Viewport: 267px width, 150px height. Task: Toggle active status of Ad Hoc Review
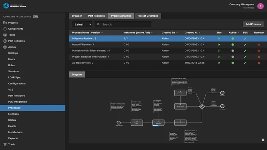[233, 63]
